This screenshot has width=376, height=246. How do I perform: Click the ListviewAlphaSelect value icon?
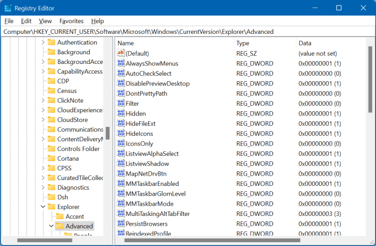[121, 154]
